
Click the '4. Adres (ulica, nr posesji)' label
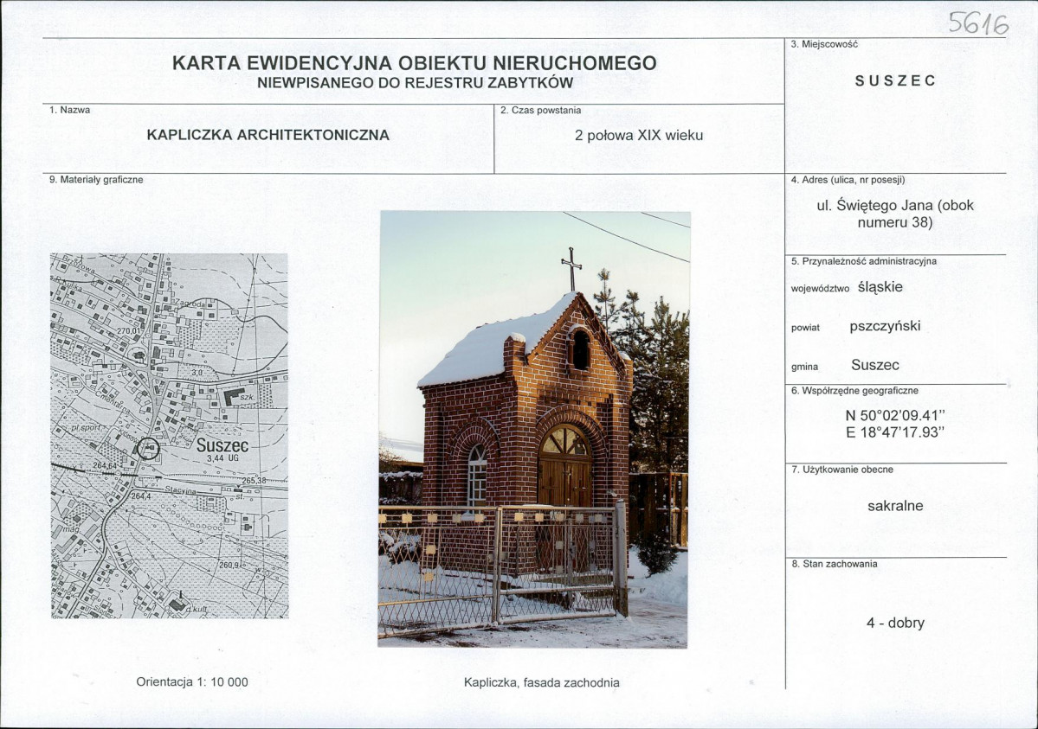[x=848, y=180]
